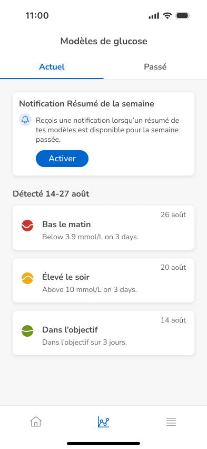Tap the Home icon in bottom navigation

(x=36, y=422)
